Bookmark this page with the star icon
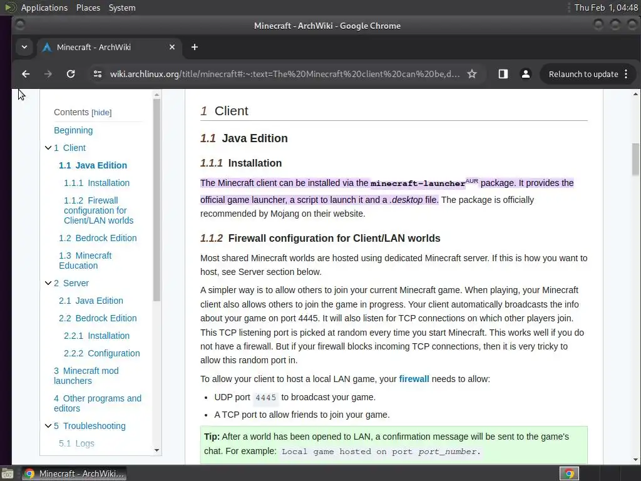The width and height of the screenshot is (641, 481). click(x=472, y=74)
